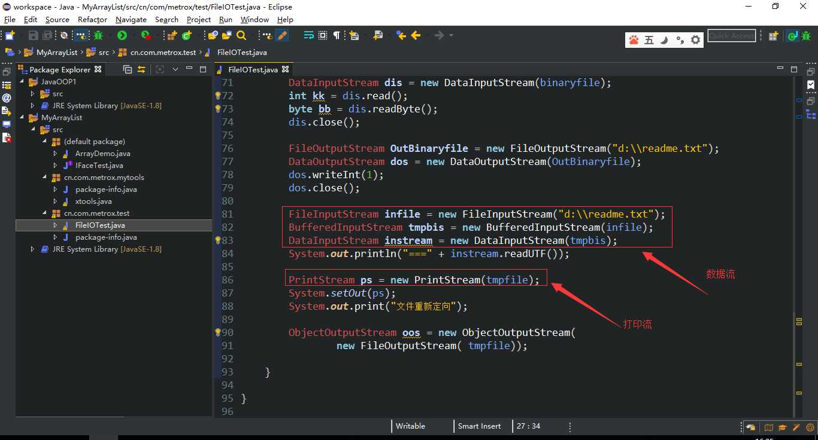Open the Navigate menu
This screenshot has height=440, width=818.
click(131, 19)
